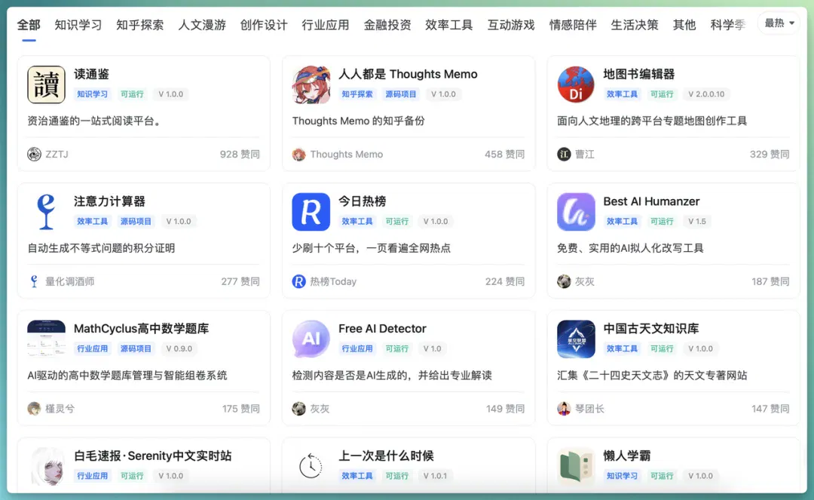Click the 懒人学霸 green book icon
Image resolution: width=814 pixels, height=500 pixels.
(x=576, y=466)
